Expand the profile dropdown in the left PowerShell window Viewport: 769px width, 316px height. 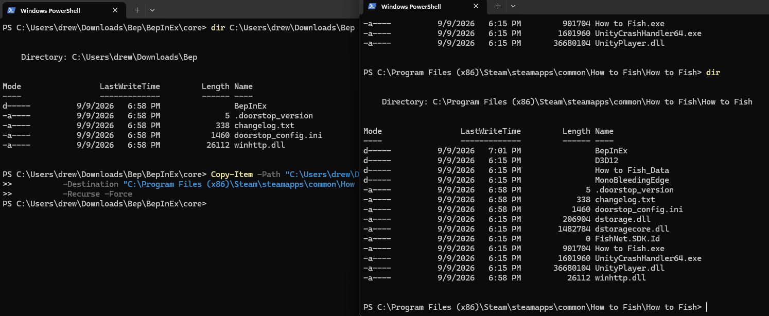click(x=152, y=10)
